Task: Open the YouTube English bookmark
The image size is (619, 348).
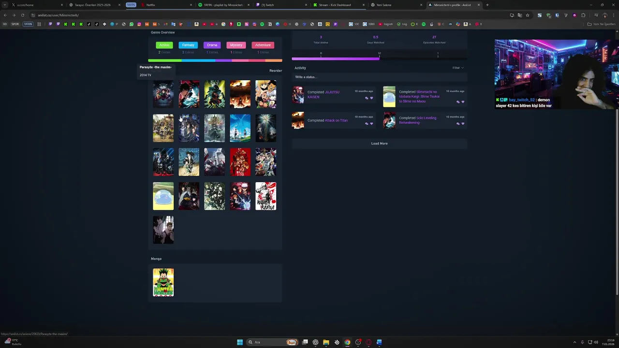Action: coord(386,24)
